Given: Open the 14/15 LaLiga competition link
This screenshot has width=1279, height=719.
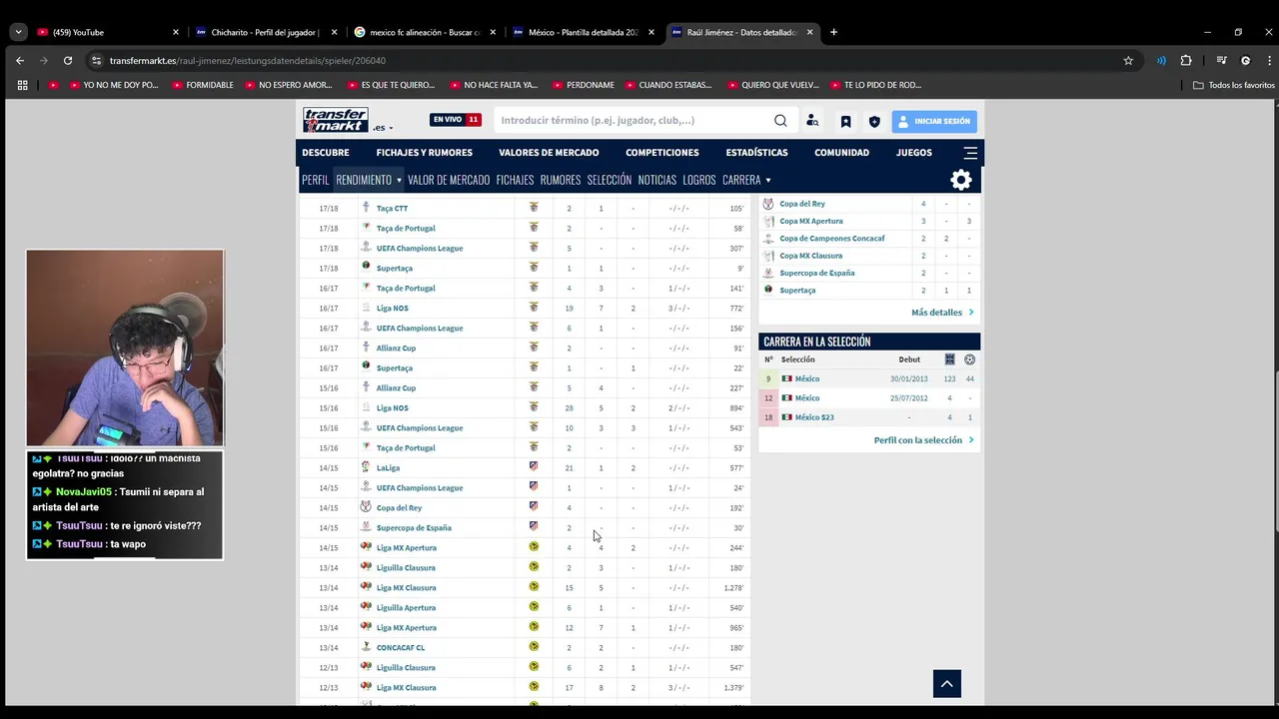Looking at the screenshot, I should (x=388, y=467).
